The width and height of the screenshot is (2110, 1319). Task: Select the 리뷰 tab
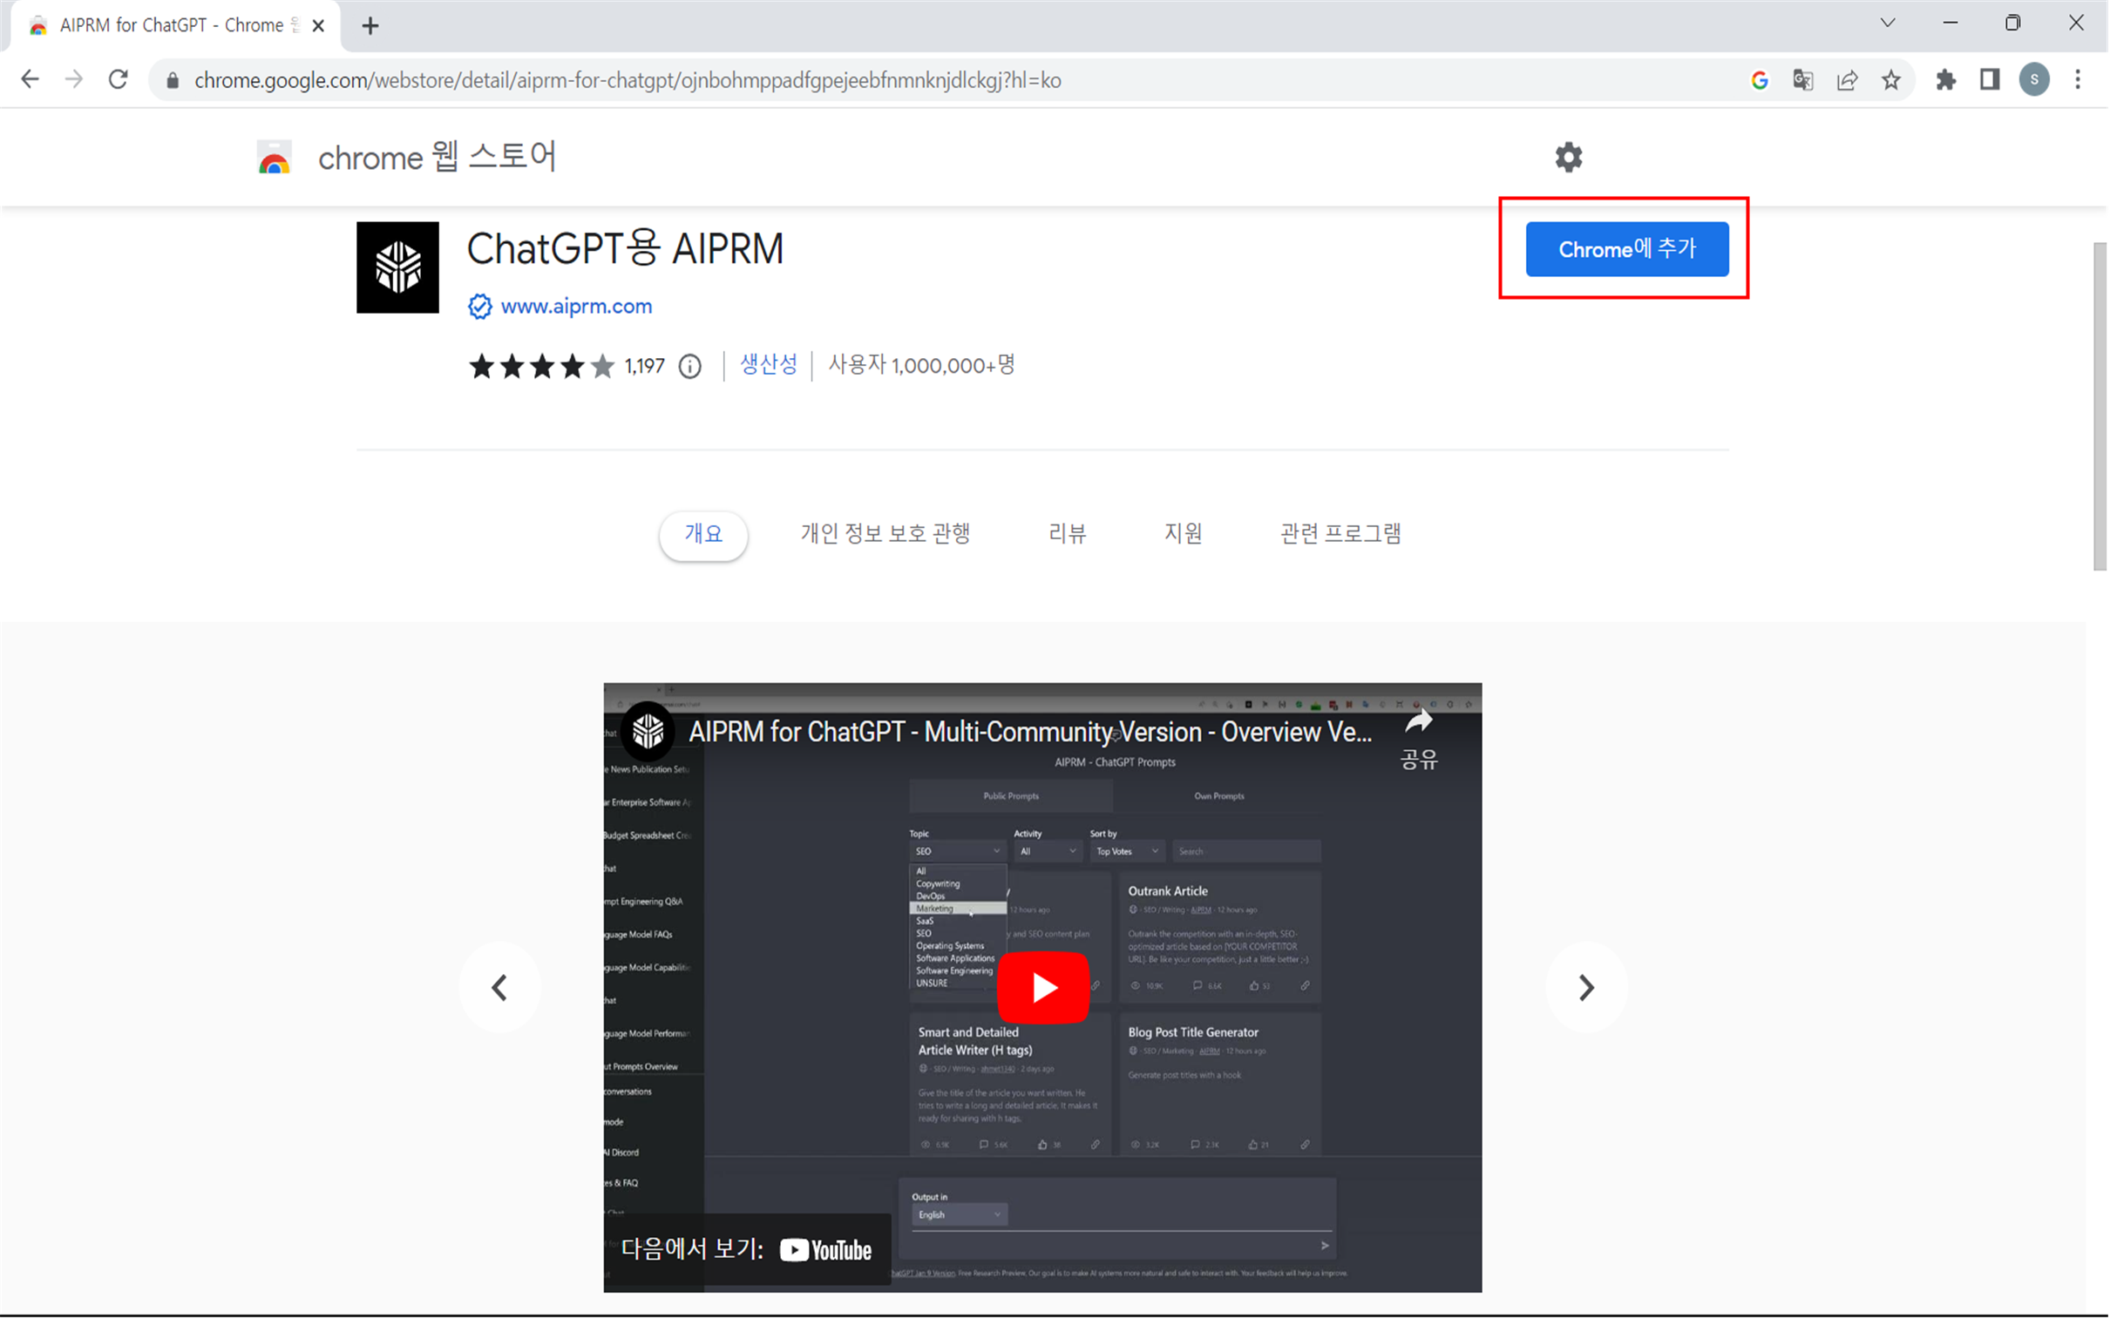pos(1068,534)
